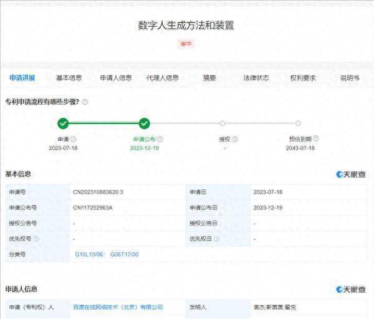Image resolution: width=374 pixels, height=319 pixels.
Task: Click the red 审中 status tag
Action: pyautogui.click(x=186, y=44)
